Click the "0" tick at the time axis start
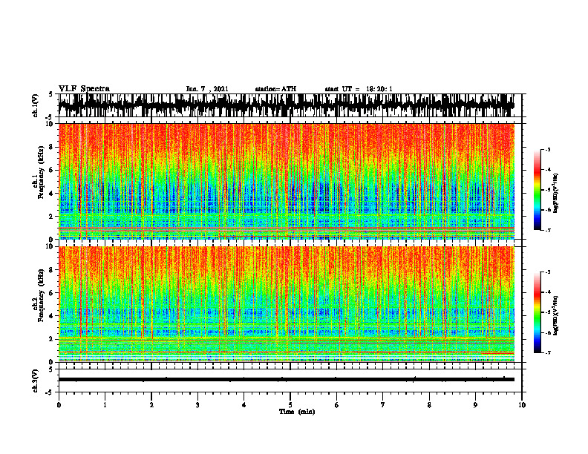Viewport: 588px width, 454px height. click(x=59, y=405)
